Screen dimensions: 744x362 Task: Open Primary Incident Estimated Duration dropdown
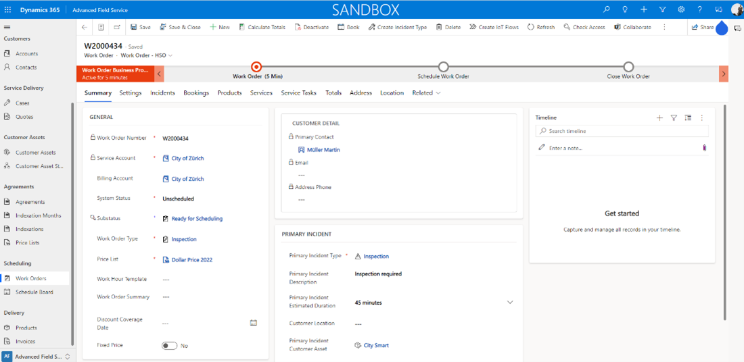510,303
